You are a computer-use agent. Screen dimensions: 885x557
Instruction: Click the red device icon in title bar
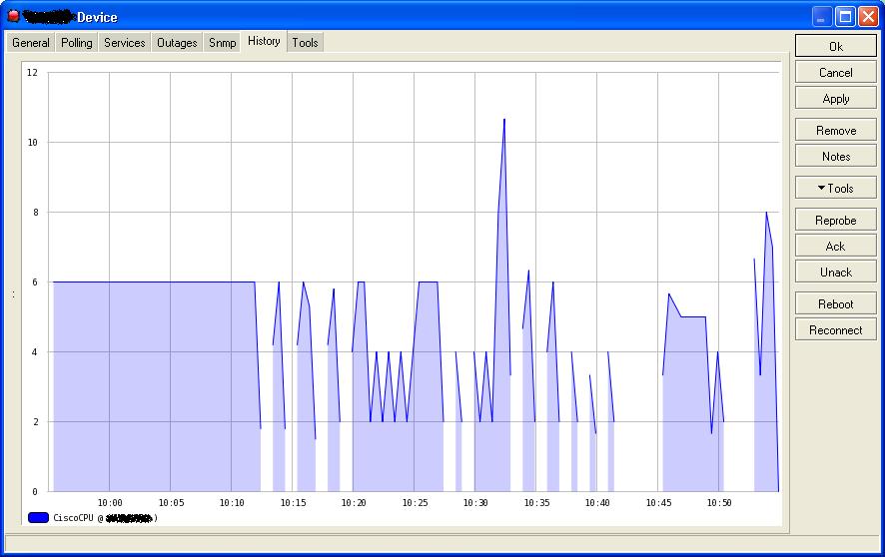click(x=14, y=16)
